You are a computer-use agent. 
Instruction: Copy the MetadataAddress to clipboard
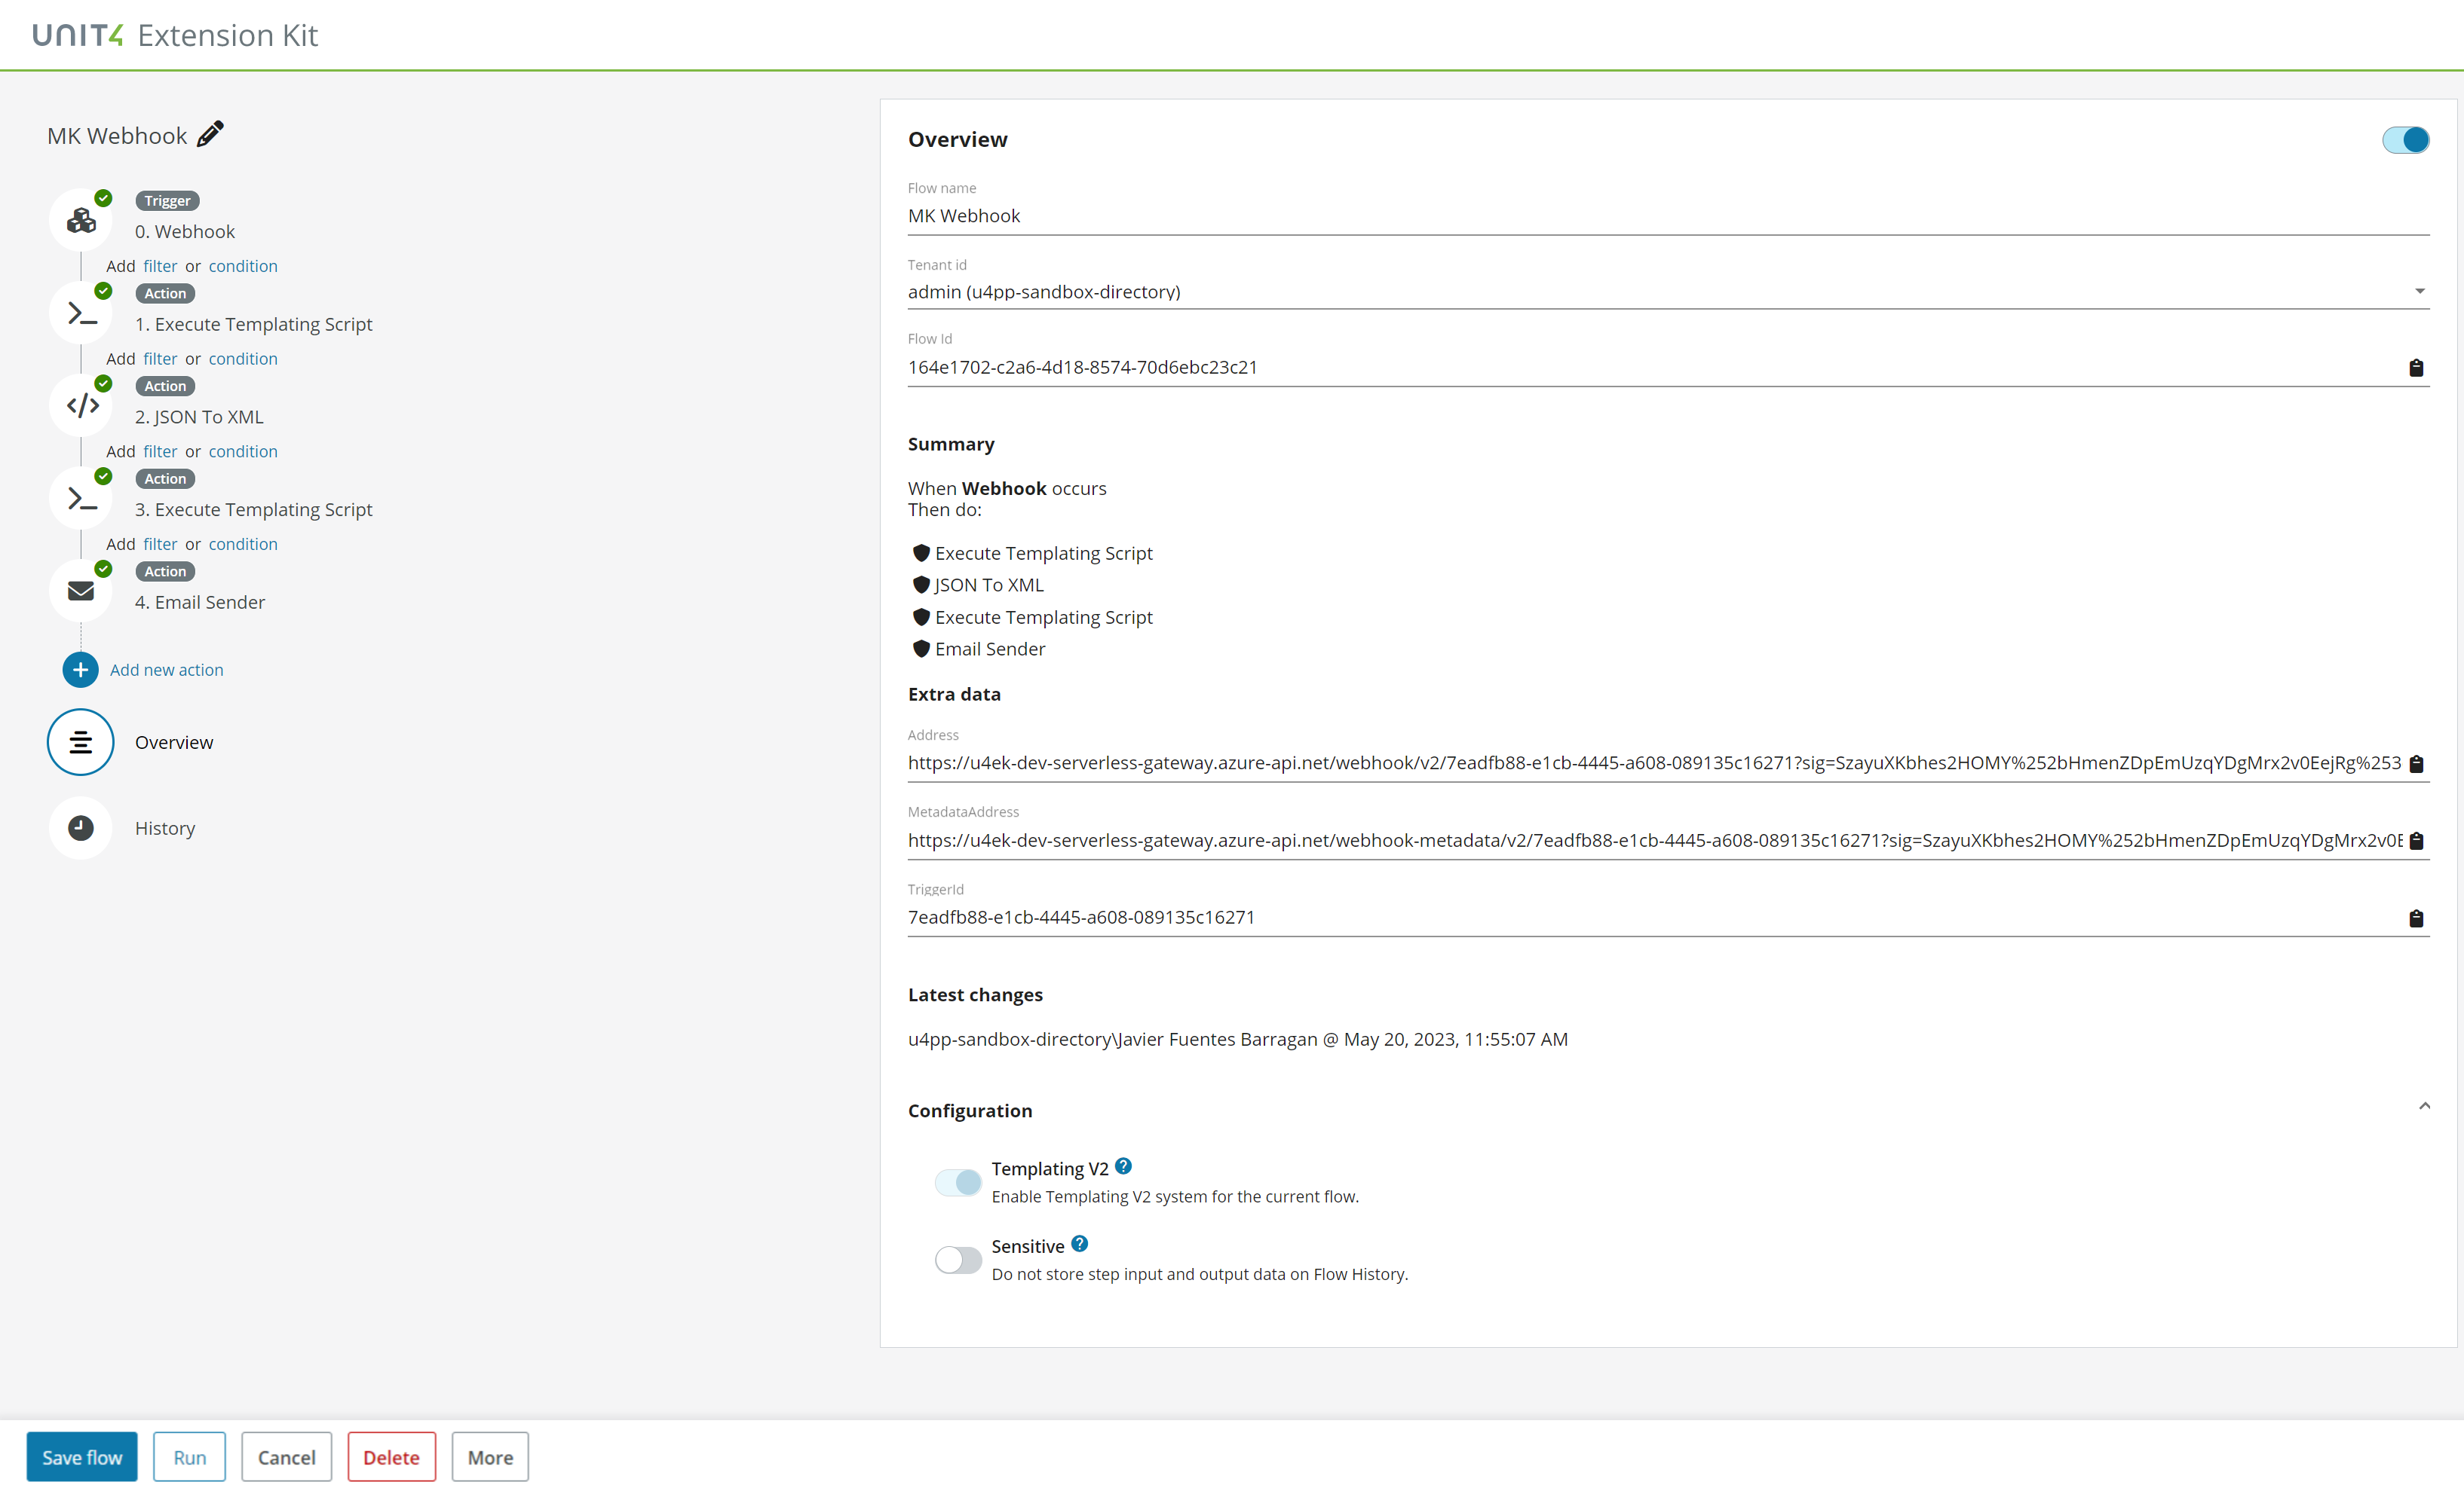click(x=2416, y=841)
